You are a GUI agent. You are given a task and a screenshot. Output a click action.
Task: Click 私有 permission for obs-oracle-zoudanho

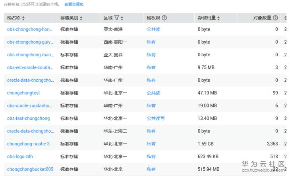tap(151, 106)
